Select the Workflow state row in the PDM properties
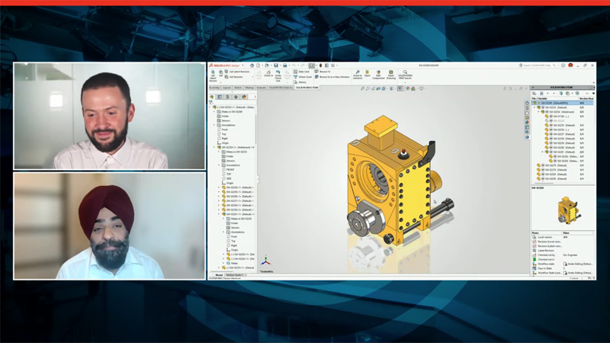 click(x=563, y=264)
